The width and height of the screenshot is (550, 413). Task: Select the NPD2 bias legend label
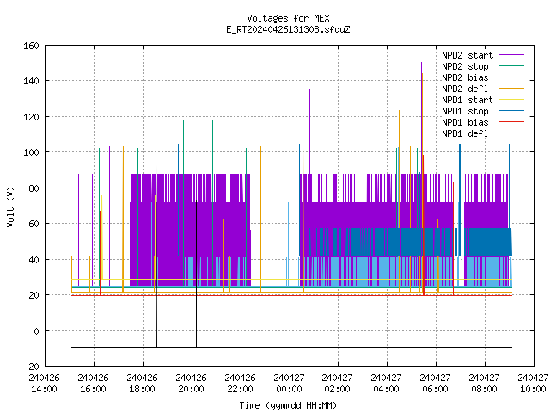pyautogui.click(x=465, y=77)
